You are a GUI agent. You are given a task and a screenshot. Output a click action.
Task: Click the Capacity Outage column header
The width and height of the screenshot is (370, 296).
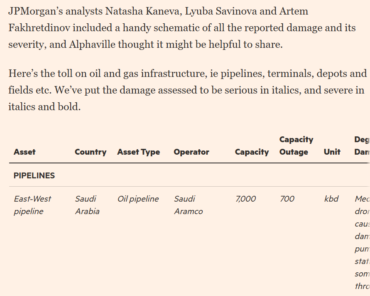click(296, 146)
